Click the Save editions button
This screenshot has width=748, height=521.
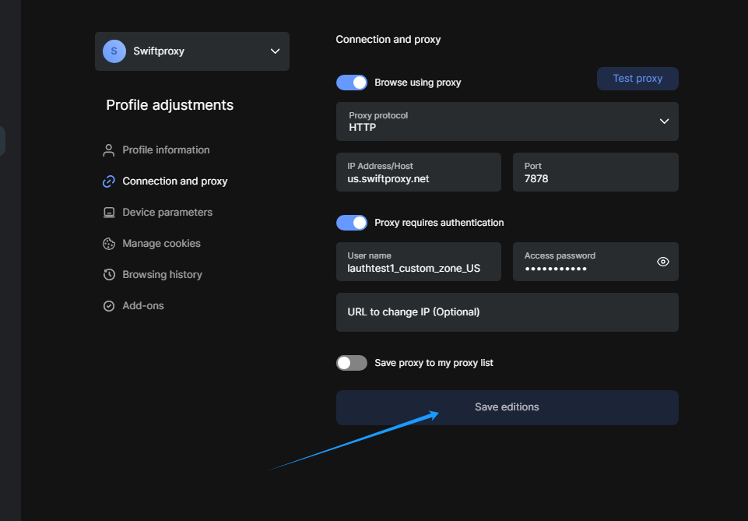[507, 407]
